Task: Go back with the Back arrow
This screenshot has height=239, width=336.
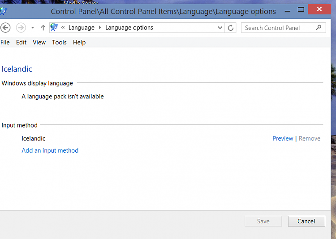Action: pos(5,28)
